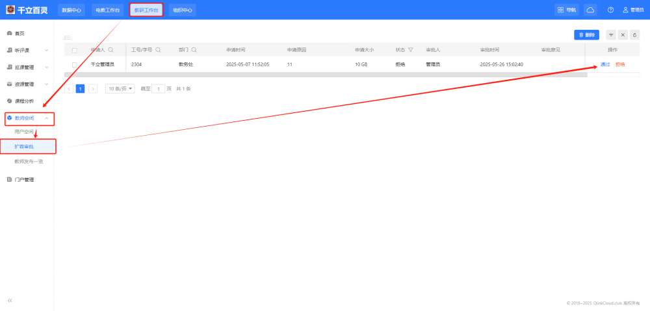Collapse sidebar with double-chevron icon
The width and height of the screenshot is (650, 311).
[x=10, y=300]
